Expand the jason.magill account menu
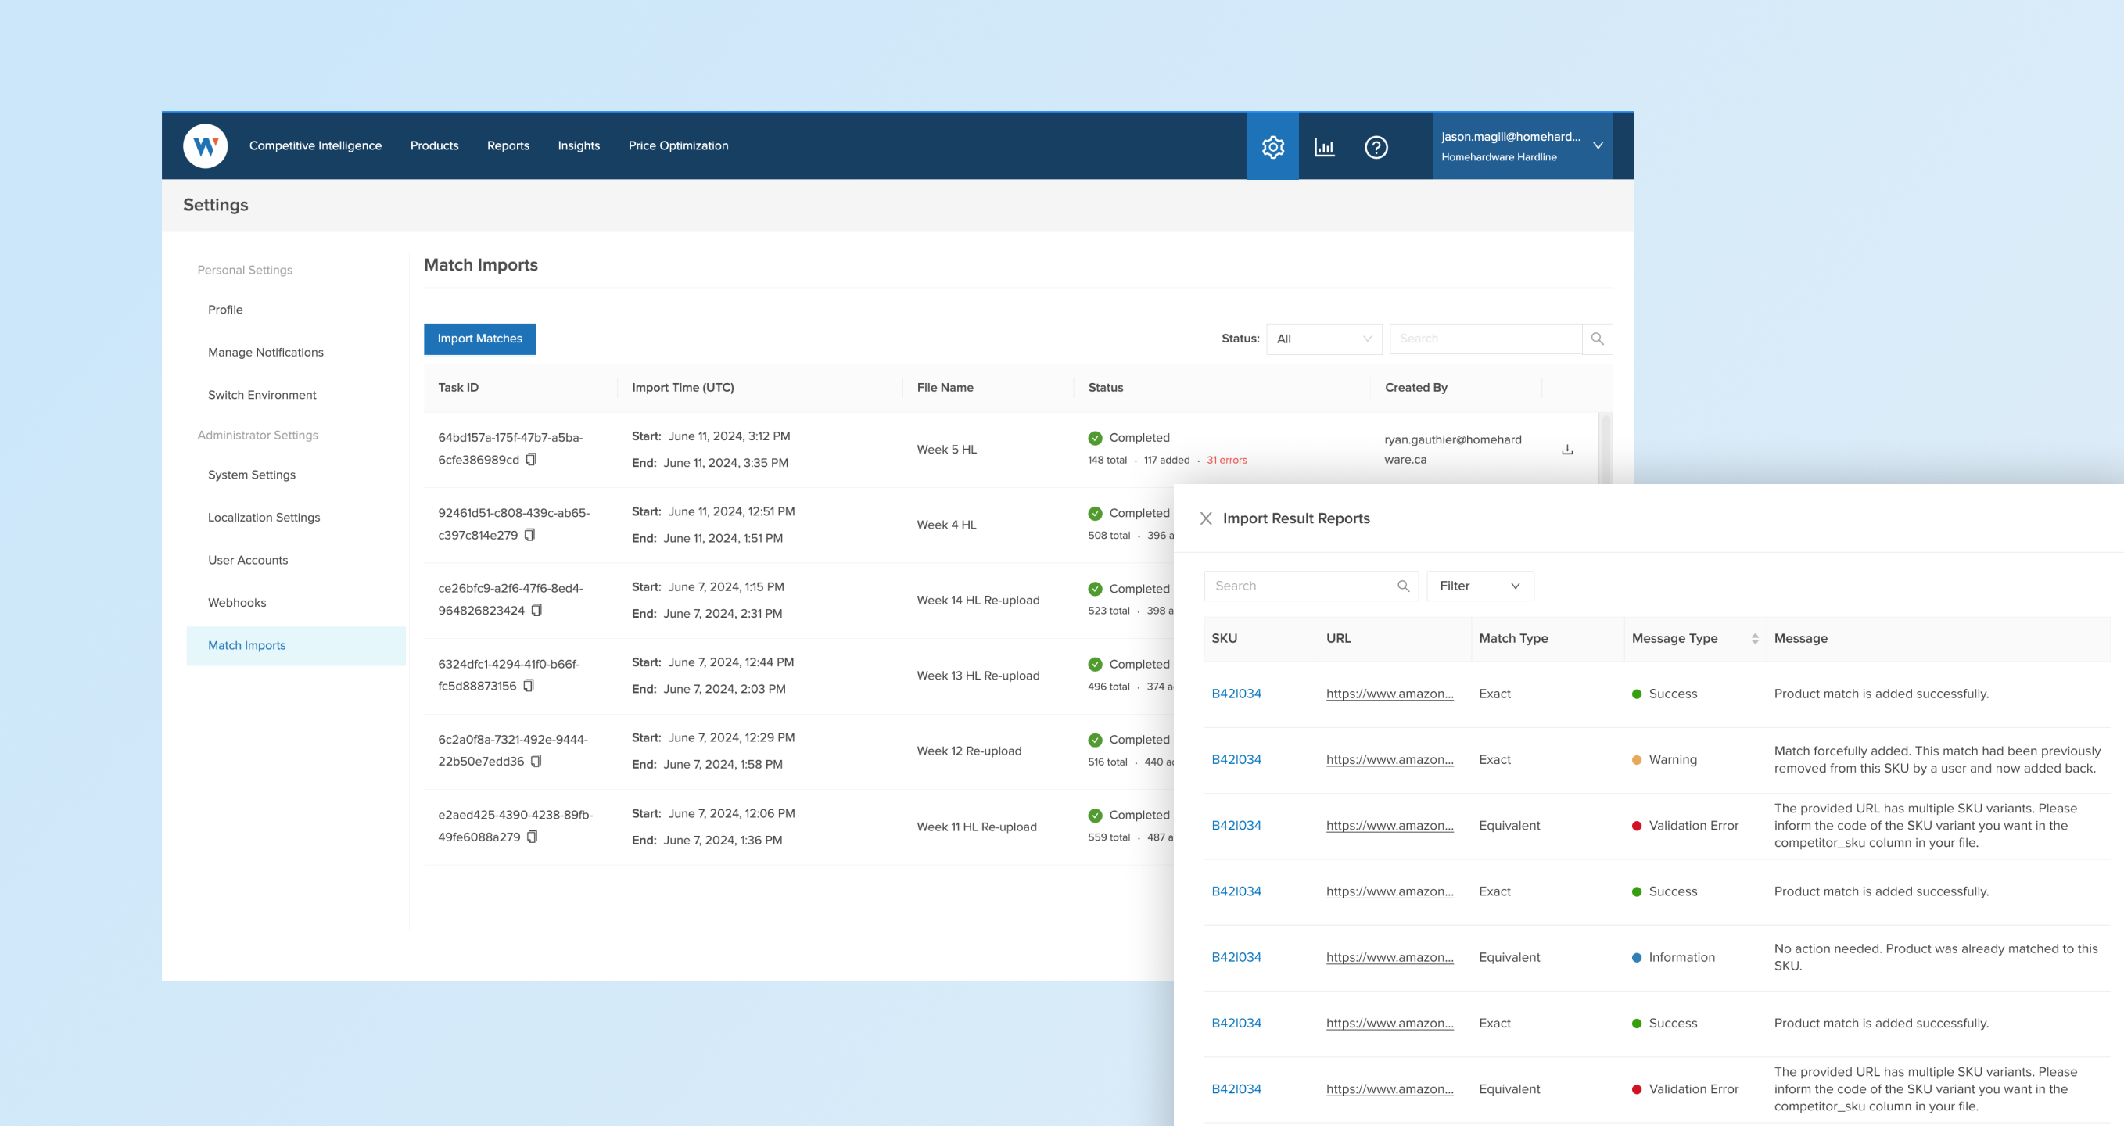 point(1598,146)
